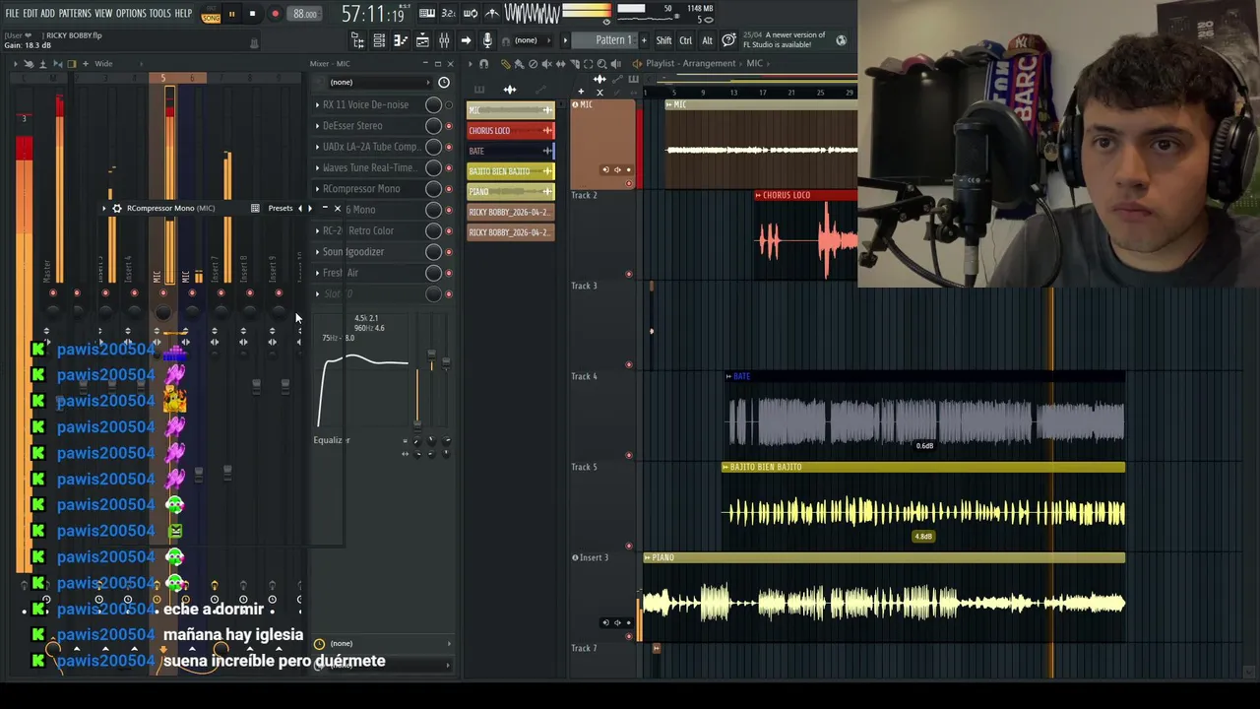Open the OPTIONS menu
Image resolution: width=1260 pixels, height=709 pixels.
tap(131, 13)
